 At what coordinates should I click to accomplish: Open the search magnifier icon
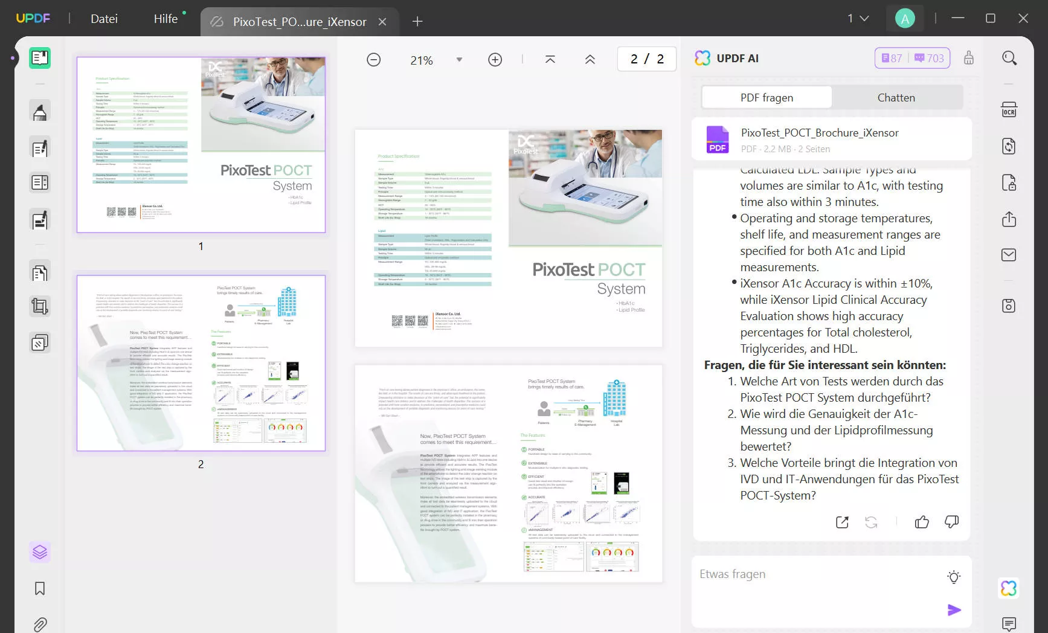(1009, 58)
